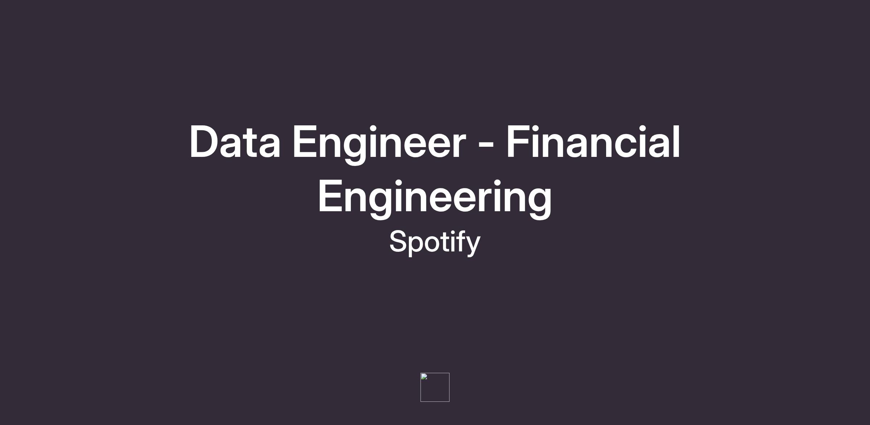
Task: Click the empty image placeholder box's center
Action: click(x=435, y=387)
